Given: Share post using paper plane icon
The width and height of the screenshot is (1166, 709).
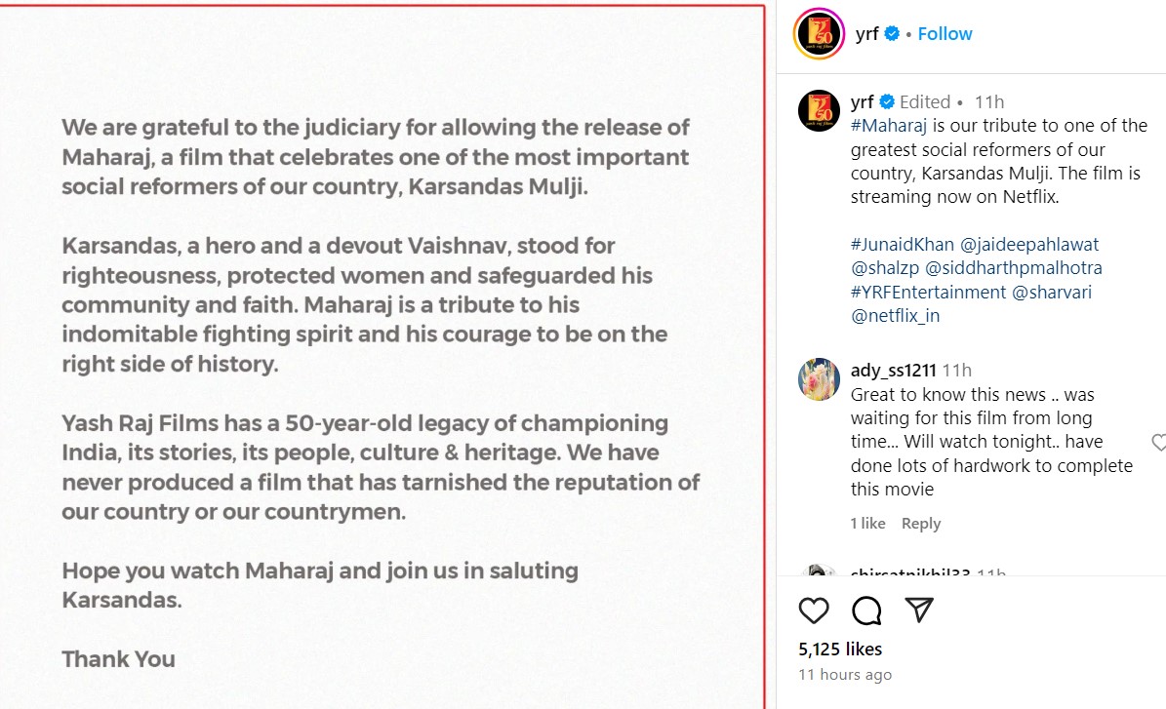Looking at the screenshot, I should [x=918, y=611].
